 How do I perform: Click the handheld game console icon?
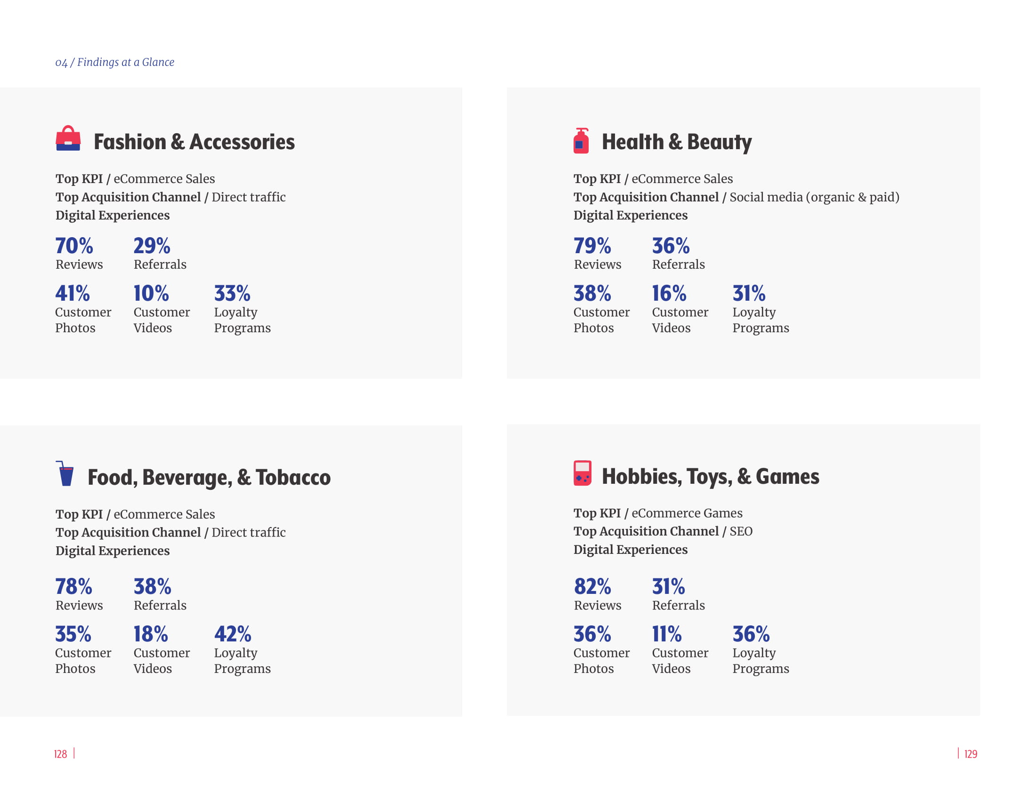click(x=582, y=473)
